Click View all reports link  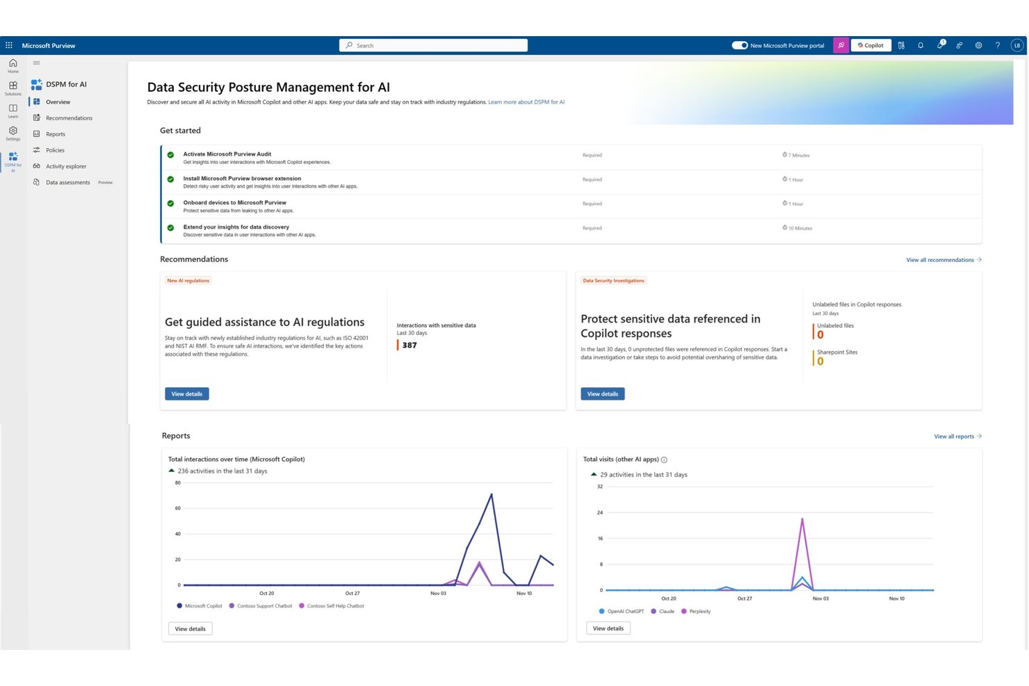click(957, 436)
